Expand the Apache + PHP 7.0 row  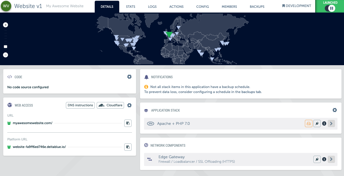[331, 124]
